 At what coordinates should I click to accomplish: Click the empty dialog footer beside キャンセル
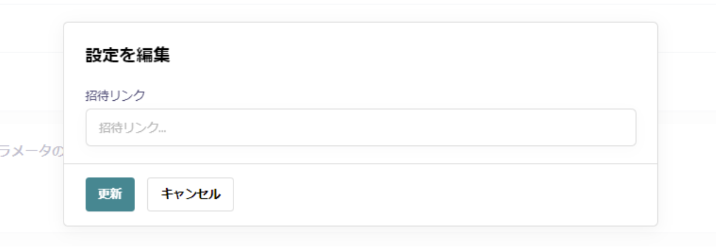[440, 195]
